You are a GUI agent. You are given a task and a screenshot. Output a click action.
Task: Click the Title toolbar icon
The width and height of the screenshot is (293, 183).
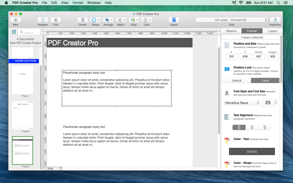coord(56,20)
